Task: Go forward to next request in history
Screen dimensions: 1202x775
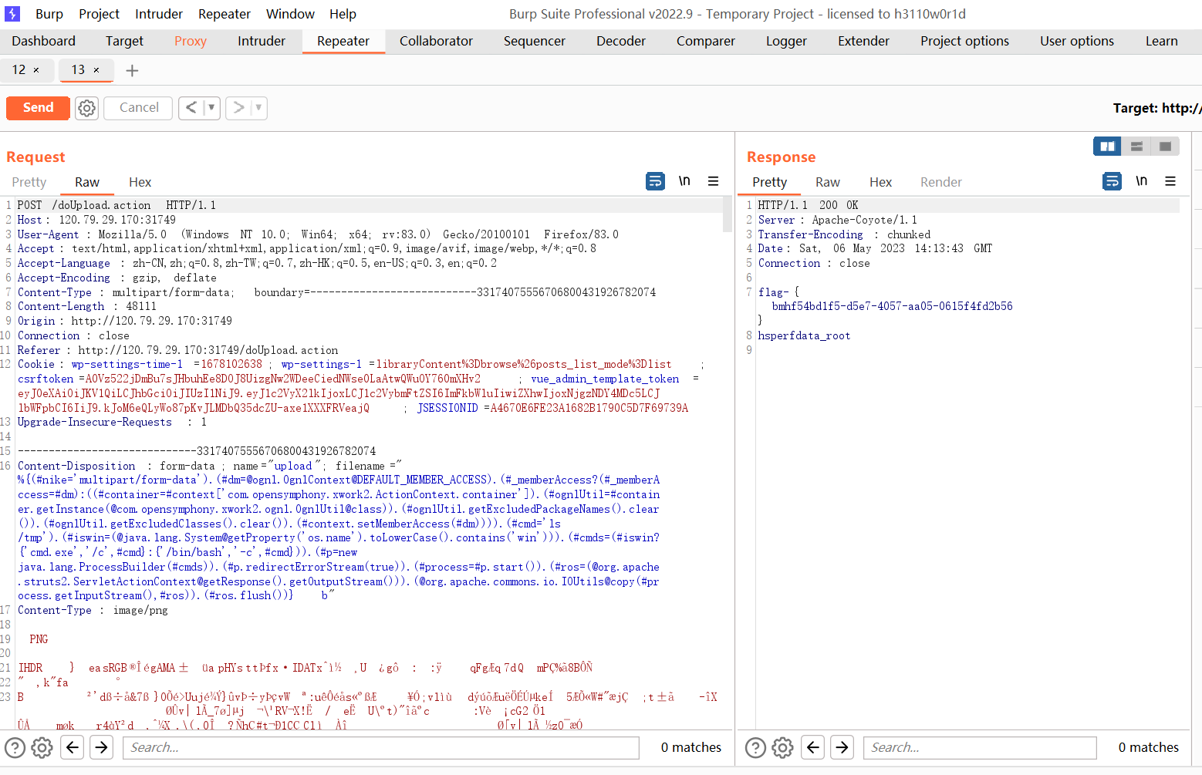Action: pyautogui.click(x=238, y=108)
